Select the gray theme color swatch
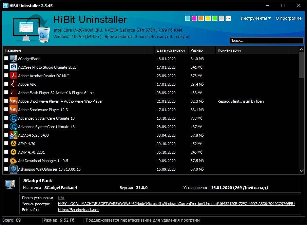This screenshot has width=307, height=225. 221,18
